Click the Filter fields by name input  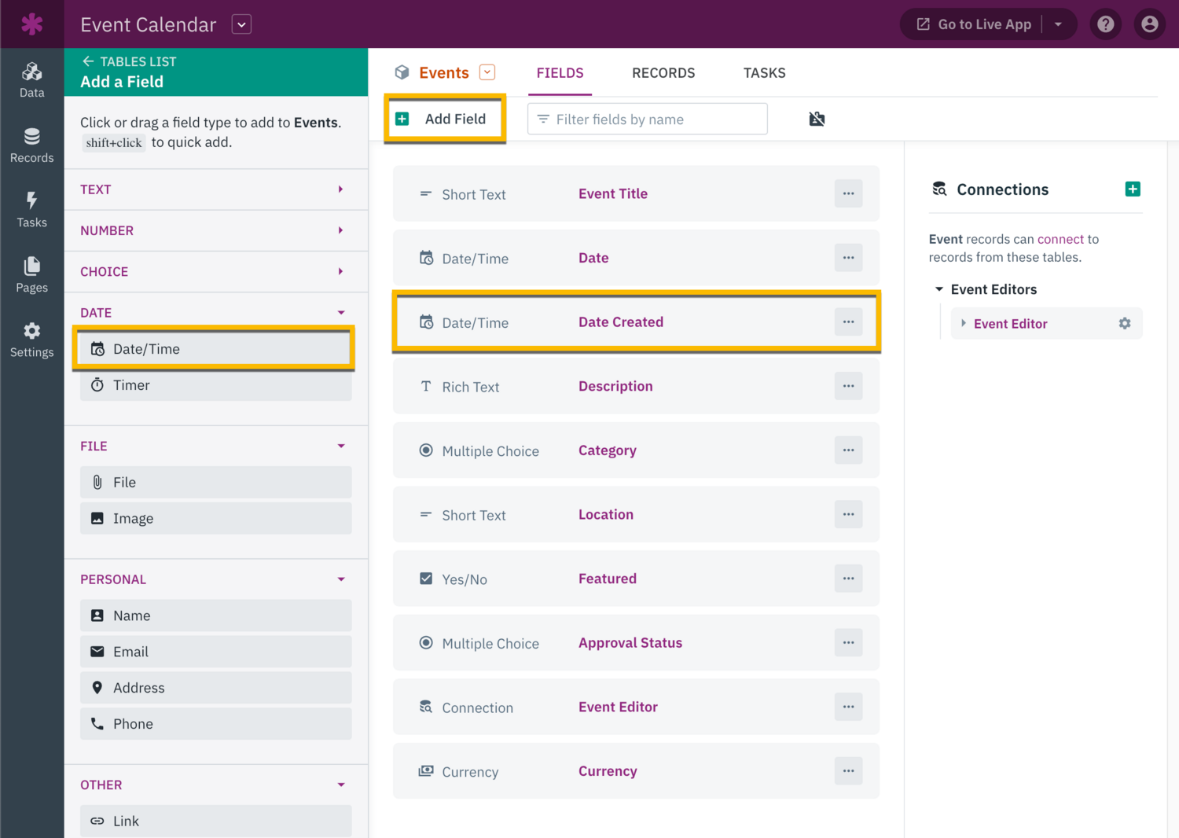tap(648, 119)
